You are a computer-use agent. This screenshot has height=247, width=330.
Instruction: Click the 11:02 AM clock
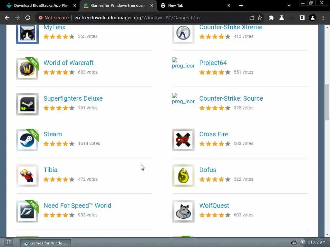(317, 242)
